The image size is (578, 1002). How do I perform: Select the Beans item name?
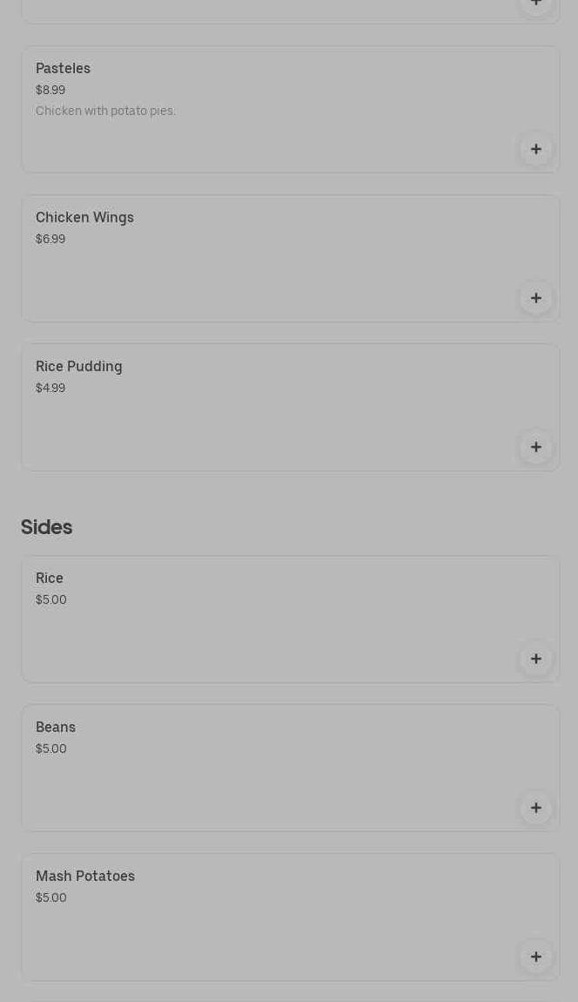[x=56, y=727]
